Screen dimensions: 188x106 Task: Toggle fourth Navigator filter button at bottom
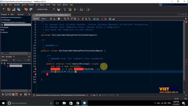[13, 94]
